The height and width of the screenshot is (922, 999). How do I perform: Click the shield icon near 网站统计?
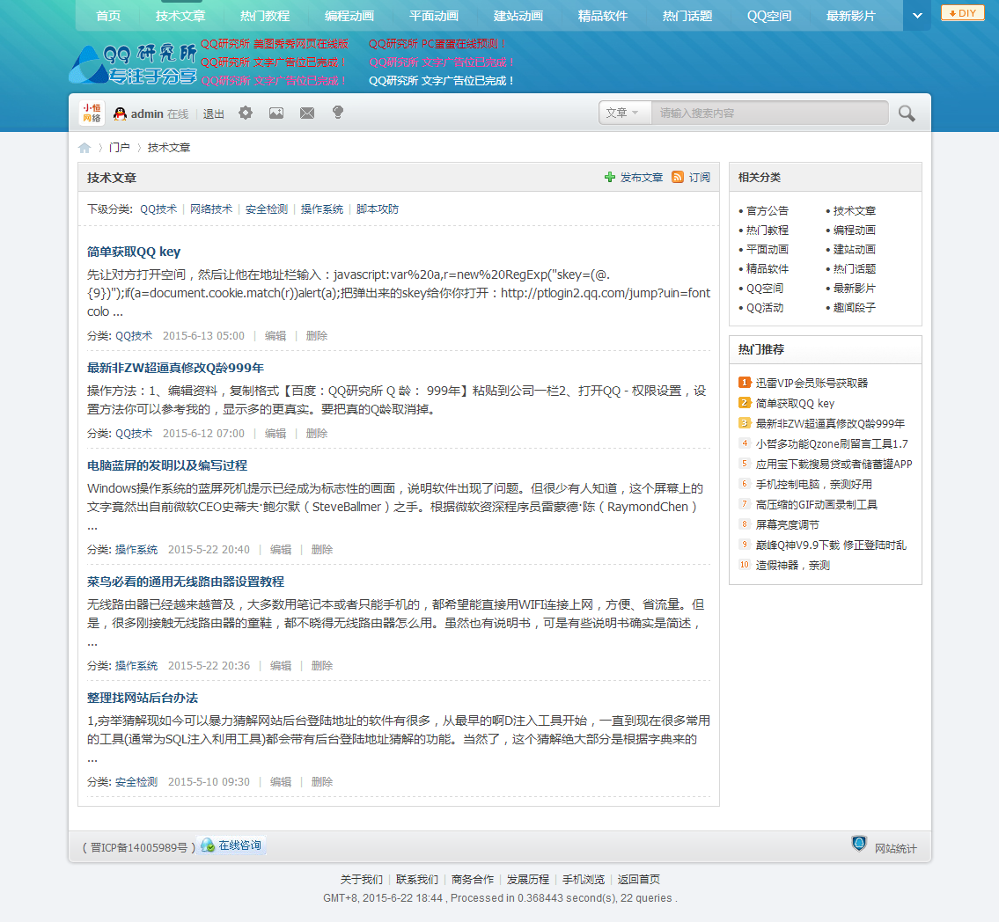click(x=859, y=844)
